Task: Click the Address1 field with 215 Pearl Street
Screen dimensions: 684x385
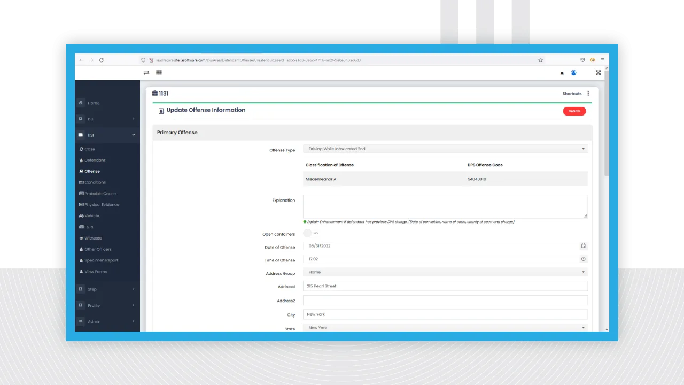Action: [x=445, y=286]
